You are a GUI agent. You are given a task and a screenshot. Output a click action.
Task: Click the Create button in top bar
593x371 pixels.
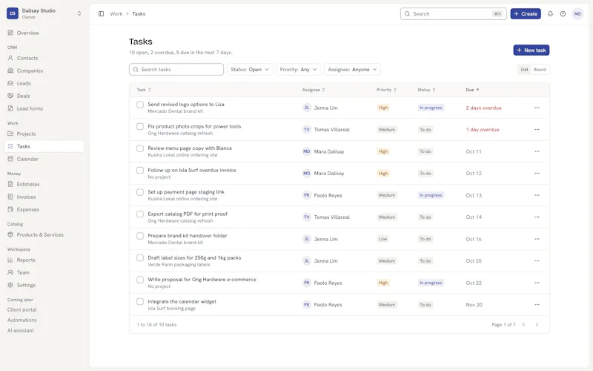pyautogui.click(x=526, y=13)
